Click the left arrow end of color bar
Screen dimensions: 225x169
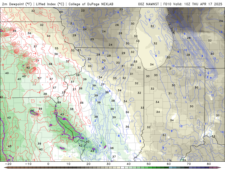[6, 168]
